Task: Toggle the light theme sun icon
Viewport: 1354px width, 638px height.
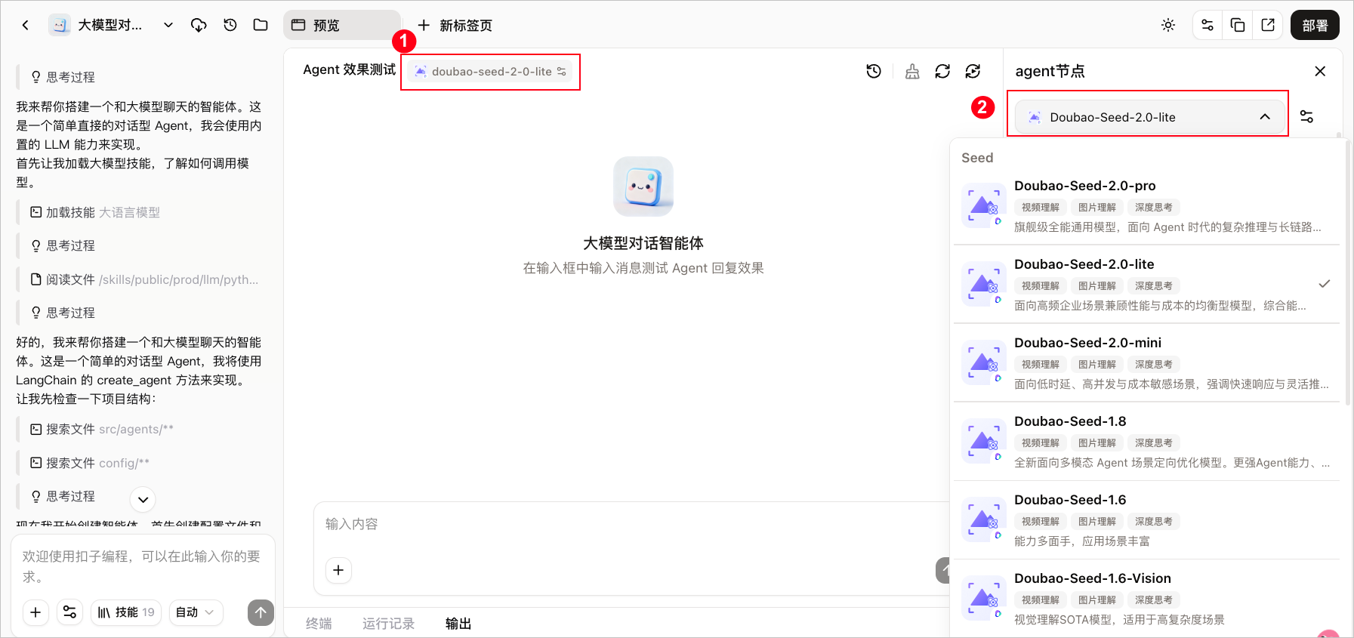Action: pyautogui.click(x=1168, y=25)
